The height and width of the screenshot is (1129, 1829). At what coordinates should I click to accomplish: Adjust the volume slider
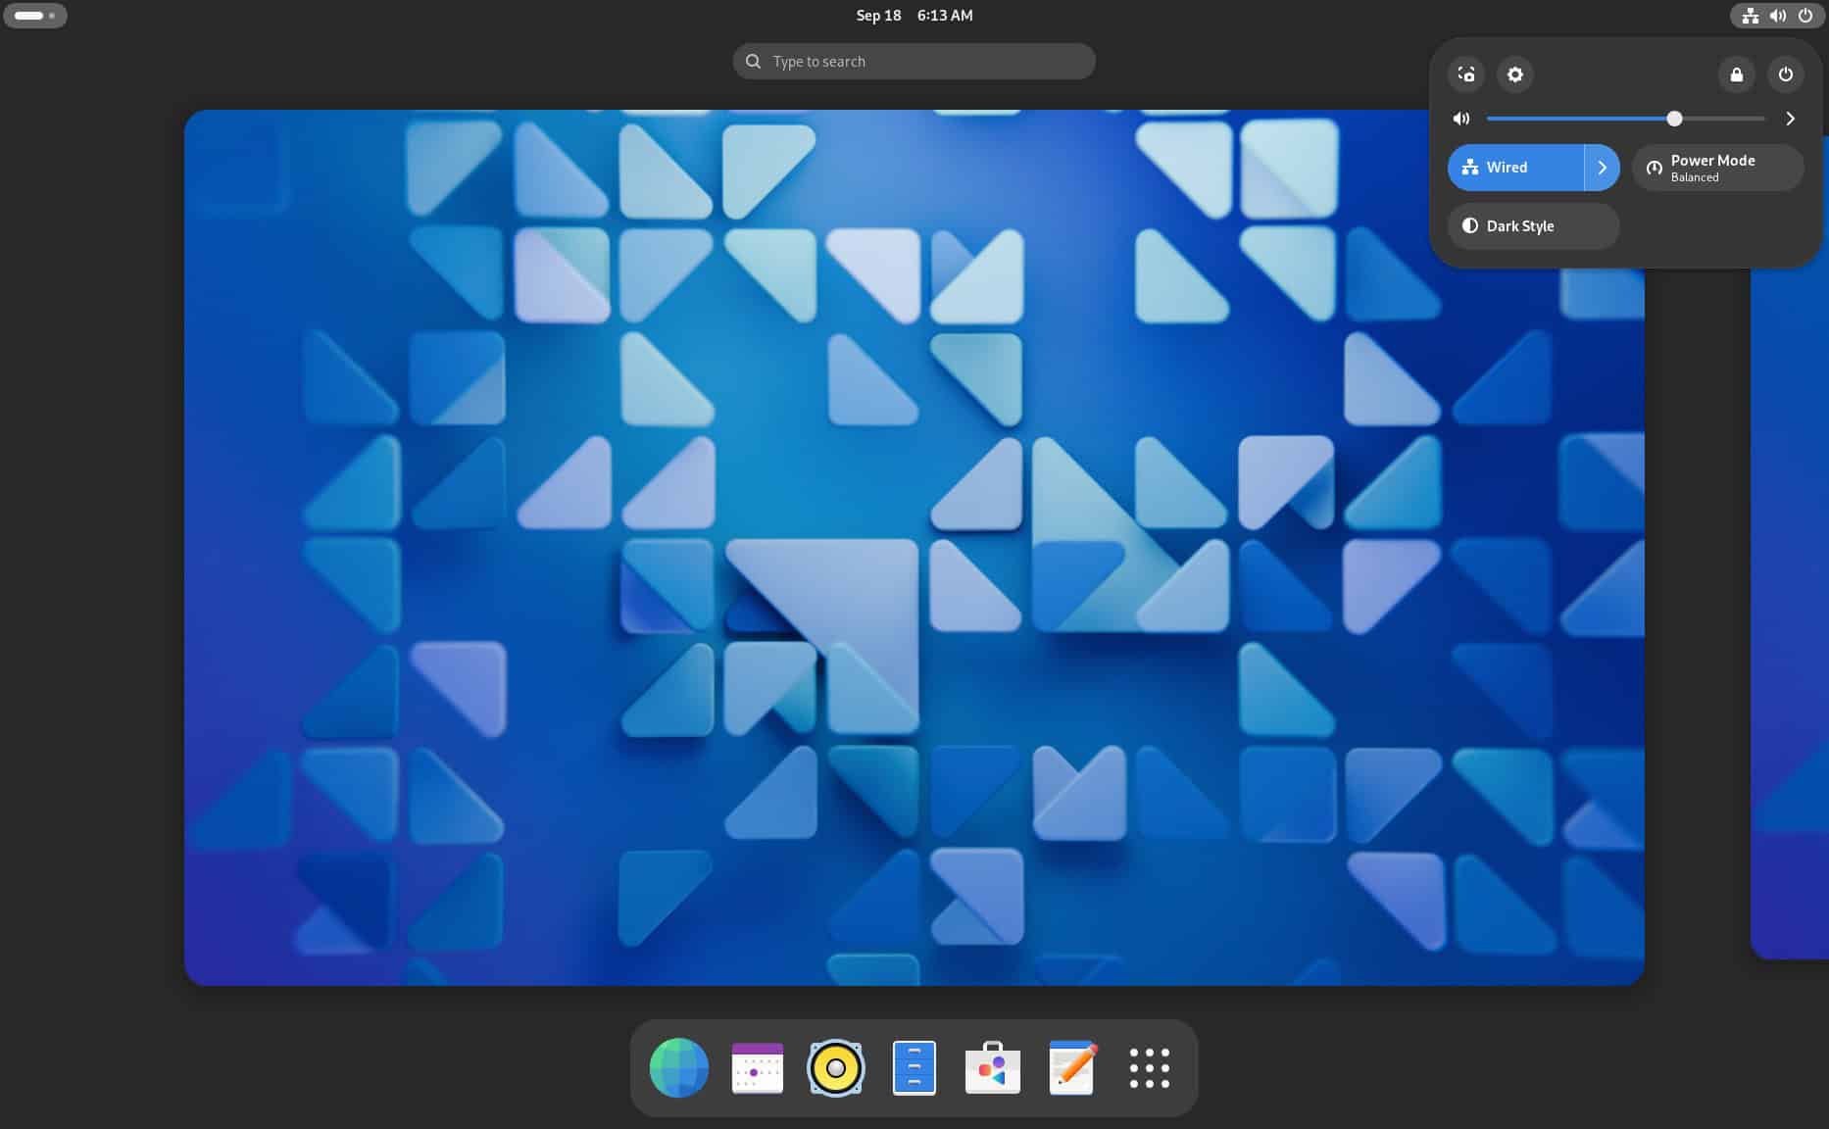click(x=1674, y=118)
